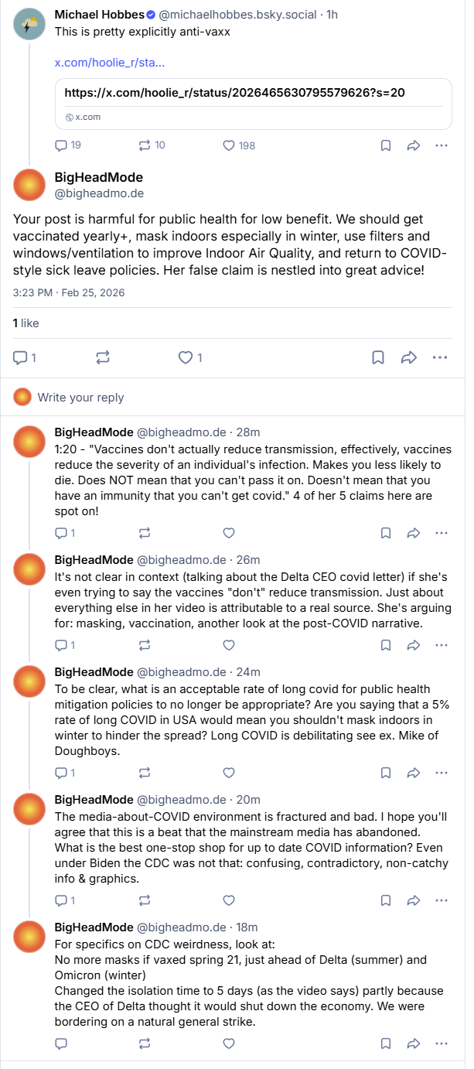Repost Michael Hobbes's anti-vaxx post
The image size is (474, 1069).
pyautogui.click(x=145, y=145)
